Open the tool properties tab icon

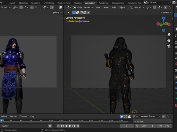[x=176, y=36]
